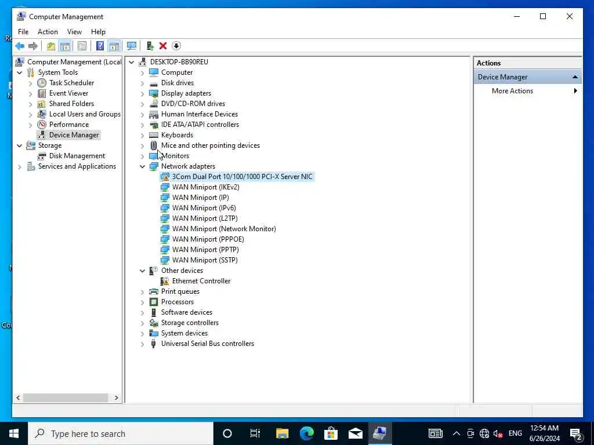This screenshot has width=594, height=445.
Task: Expand the Display adapters category
Action: [x=143, y=93]
